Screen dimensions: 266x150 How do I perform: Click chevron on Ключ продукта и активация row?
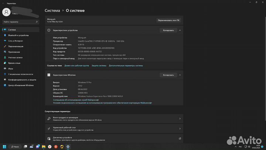180,119
